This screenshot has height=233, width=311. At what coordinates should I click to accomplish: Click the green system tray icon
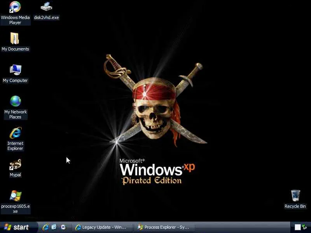pos(305,227)
